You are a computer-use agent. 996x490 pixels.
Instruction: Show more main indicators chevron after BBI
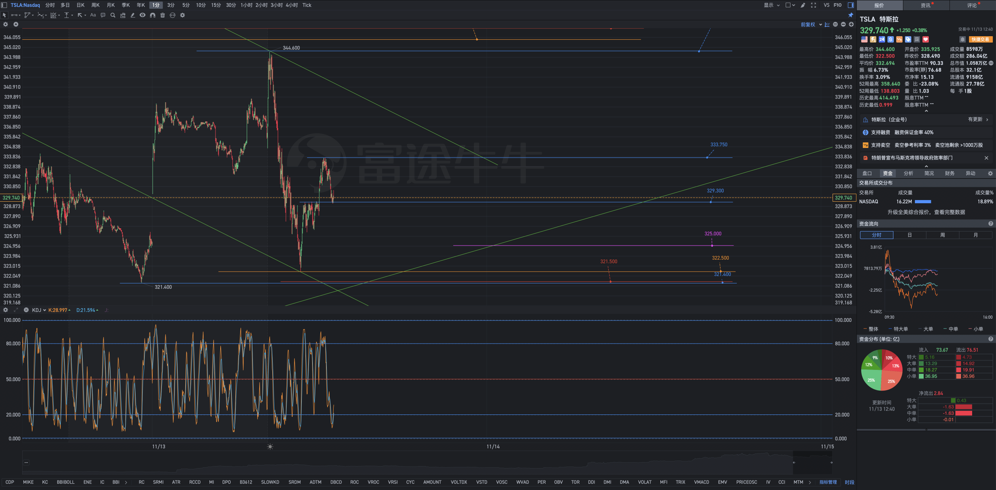126,482
